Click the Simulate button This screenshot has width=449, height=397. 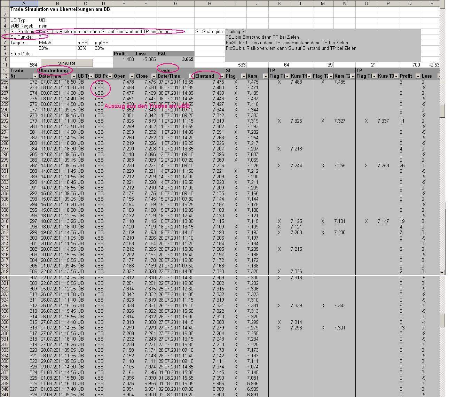coord(67,63)
